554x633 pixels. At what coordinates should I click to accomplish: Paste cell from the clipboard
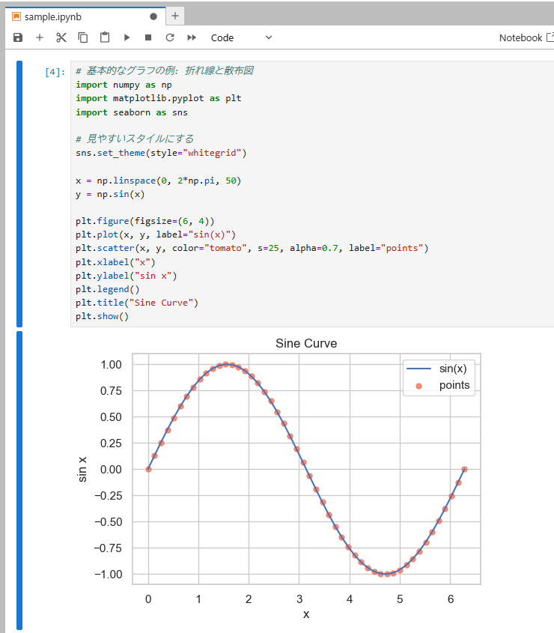click(105, 37)
